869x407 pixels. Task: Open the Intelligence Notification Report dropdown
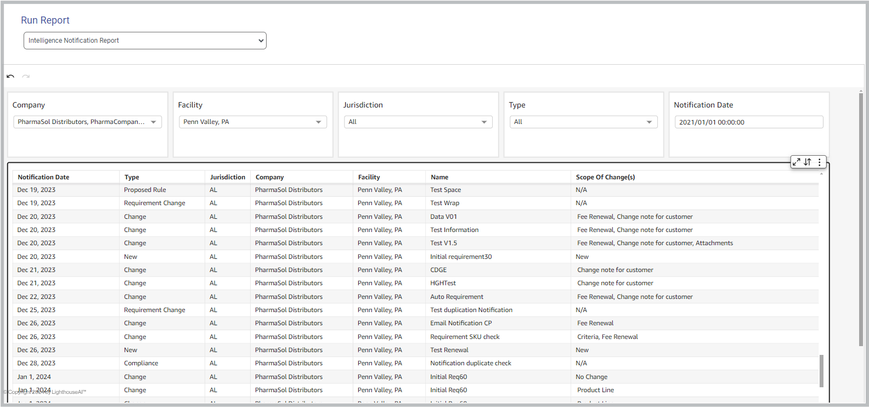coord(145,41)
